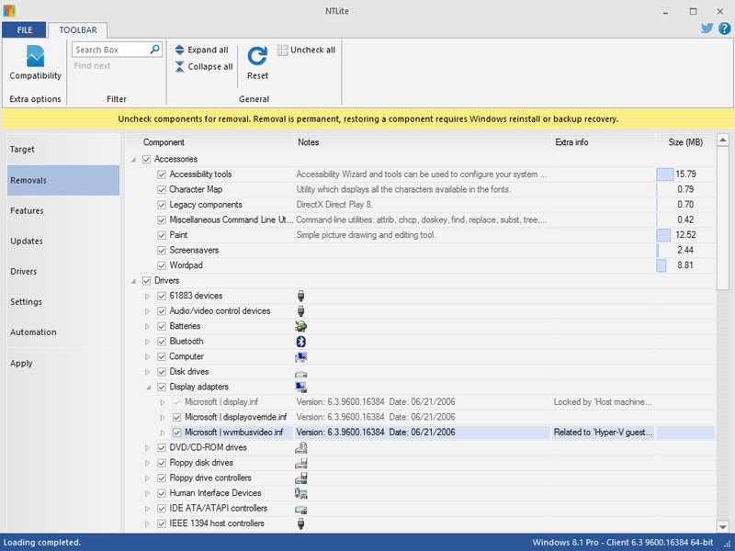Click Find next link
Image resolution: width=735 pixels, height=551 pixels.
pos(92,66)
